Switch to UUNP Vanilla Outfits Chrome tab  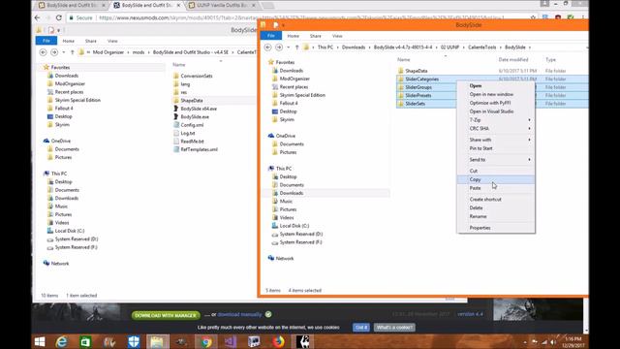(x=222, y=5)
